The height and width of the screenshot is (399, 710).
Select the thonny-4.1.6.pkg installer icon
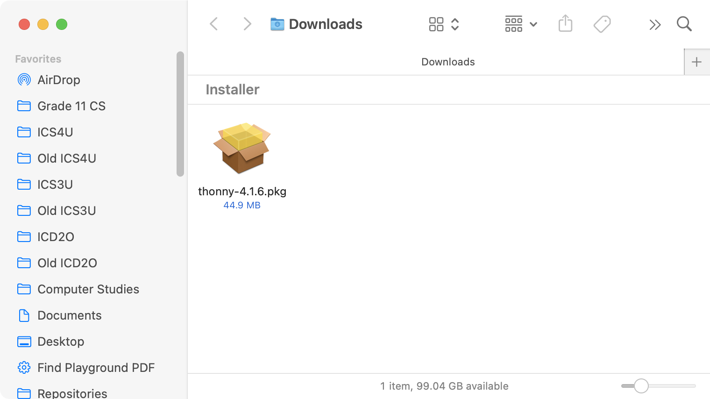(242, 148)
